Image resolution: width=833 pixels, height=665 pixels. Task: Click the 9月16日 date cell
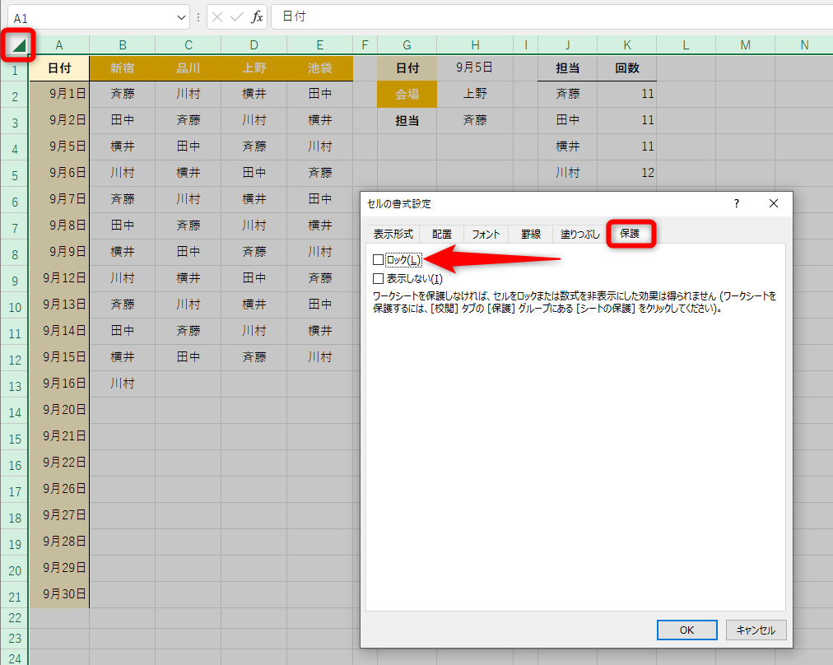point(59,384)
